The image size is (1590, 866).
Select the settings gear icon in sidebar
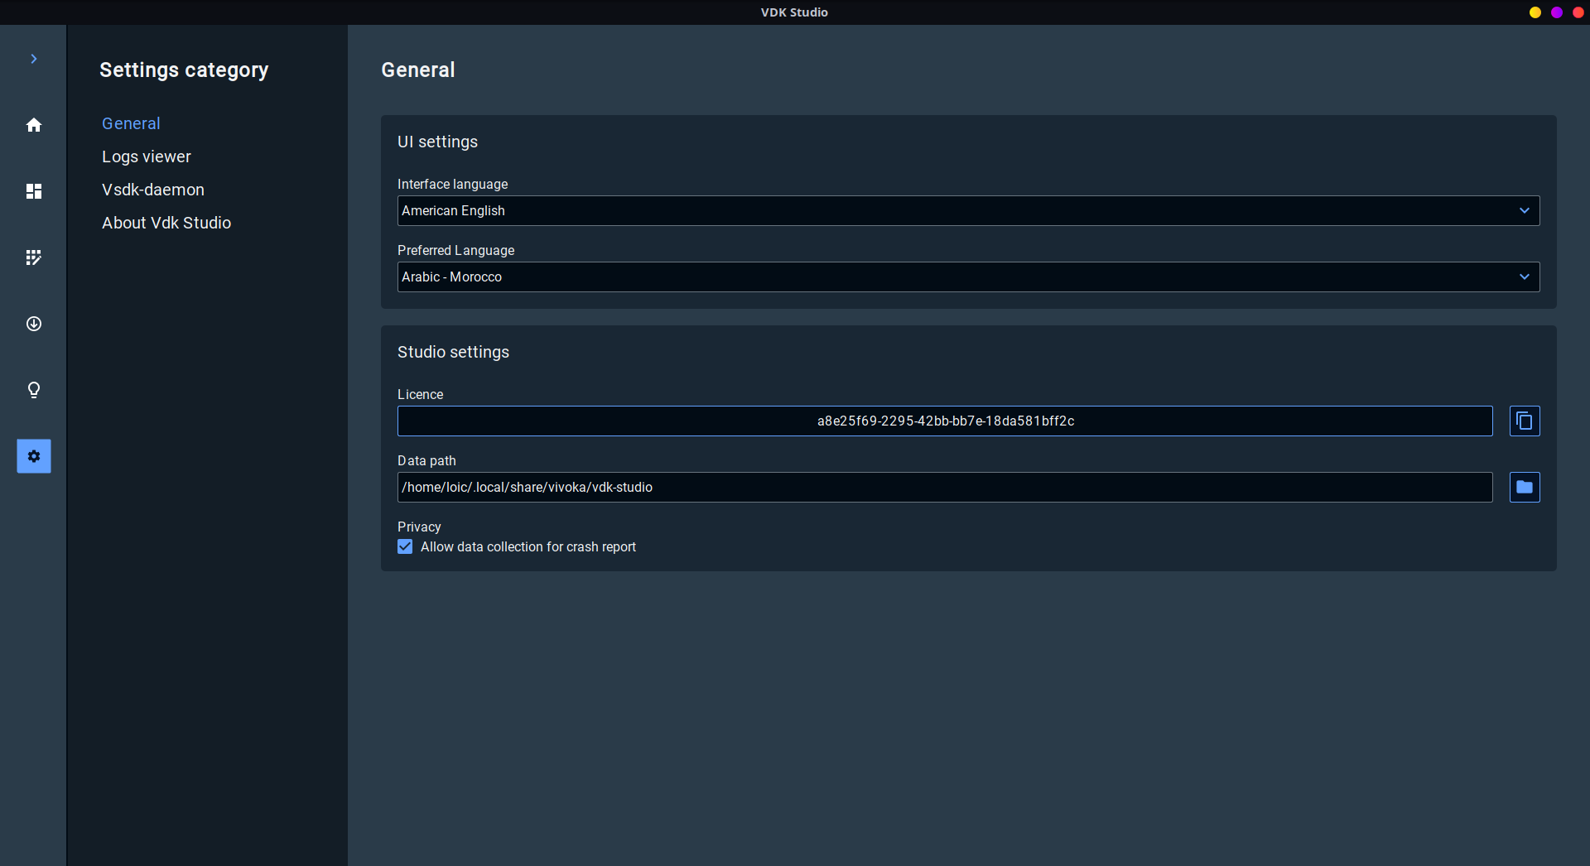click(x=34, y=456)
